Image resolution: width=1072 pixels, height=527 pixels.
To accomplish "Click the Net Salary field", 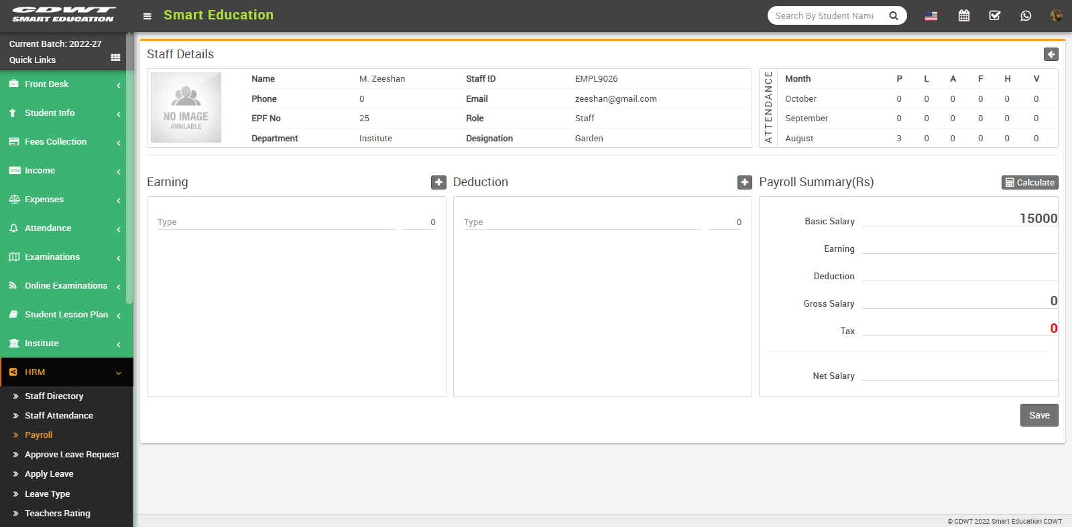I will (959, 374).
